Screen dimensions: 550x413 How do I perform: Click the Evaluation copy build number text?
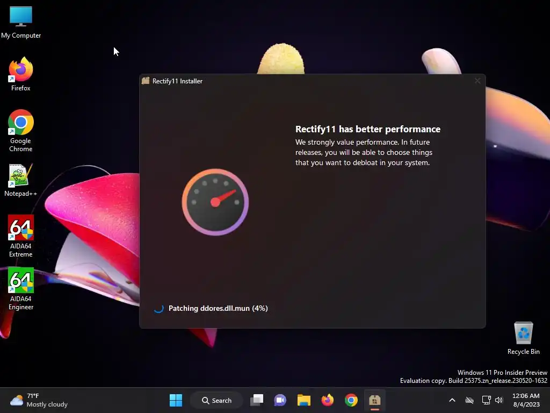[x=474, y=381]
